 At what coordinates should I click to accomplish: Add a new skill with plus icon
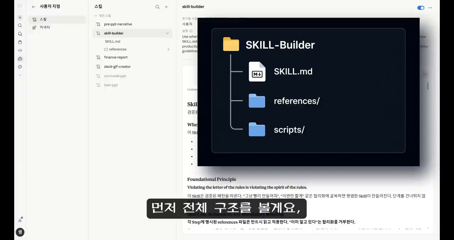(x=166, y=7)
